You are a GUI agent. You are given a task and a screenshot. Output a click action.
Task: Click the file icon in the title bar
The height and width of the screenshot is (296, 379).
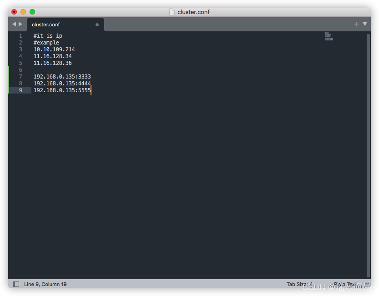[172, 12]
